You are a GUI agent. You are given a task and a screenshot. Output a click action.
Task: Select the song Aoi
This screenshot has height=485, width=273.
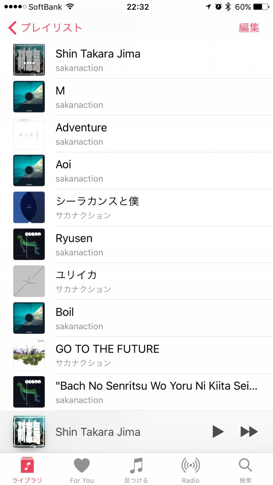[136, 171]
